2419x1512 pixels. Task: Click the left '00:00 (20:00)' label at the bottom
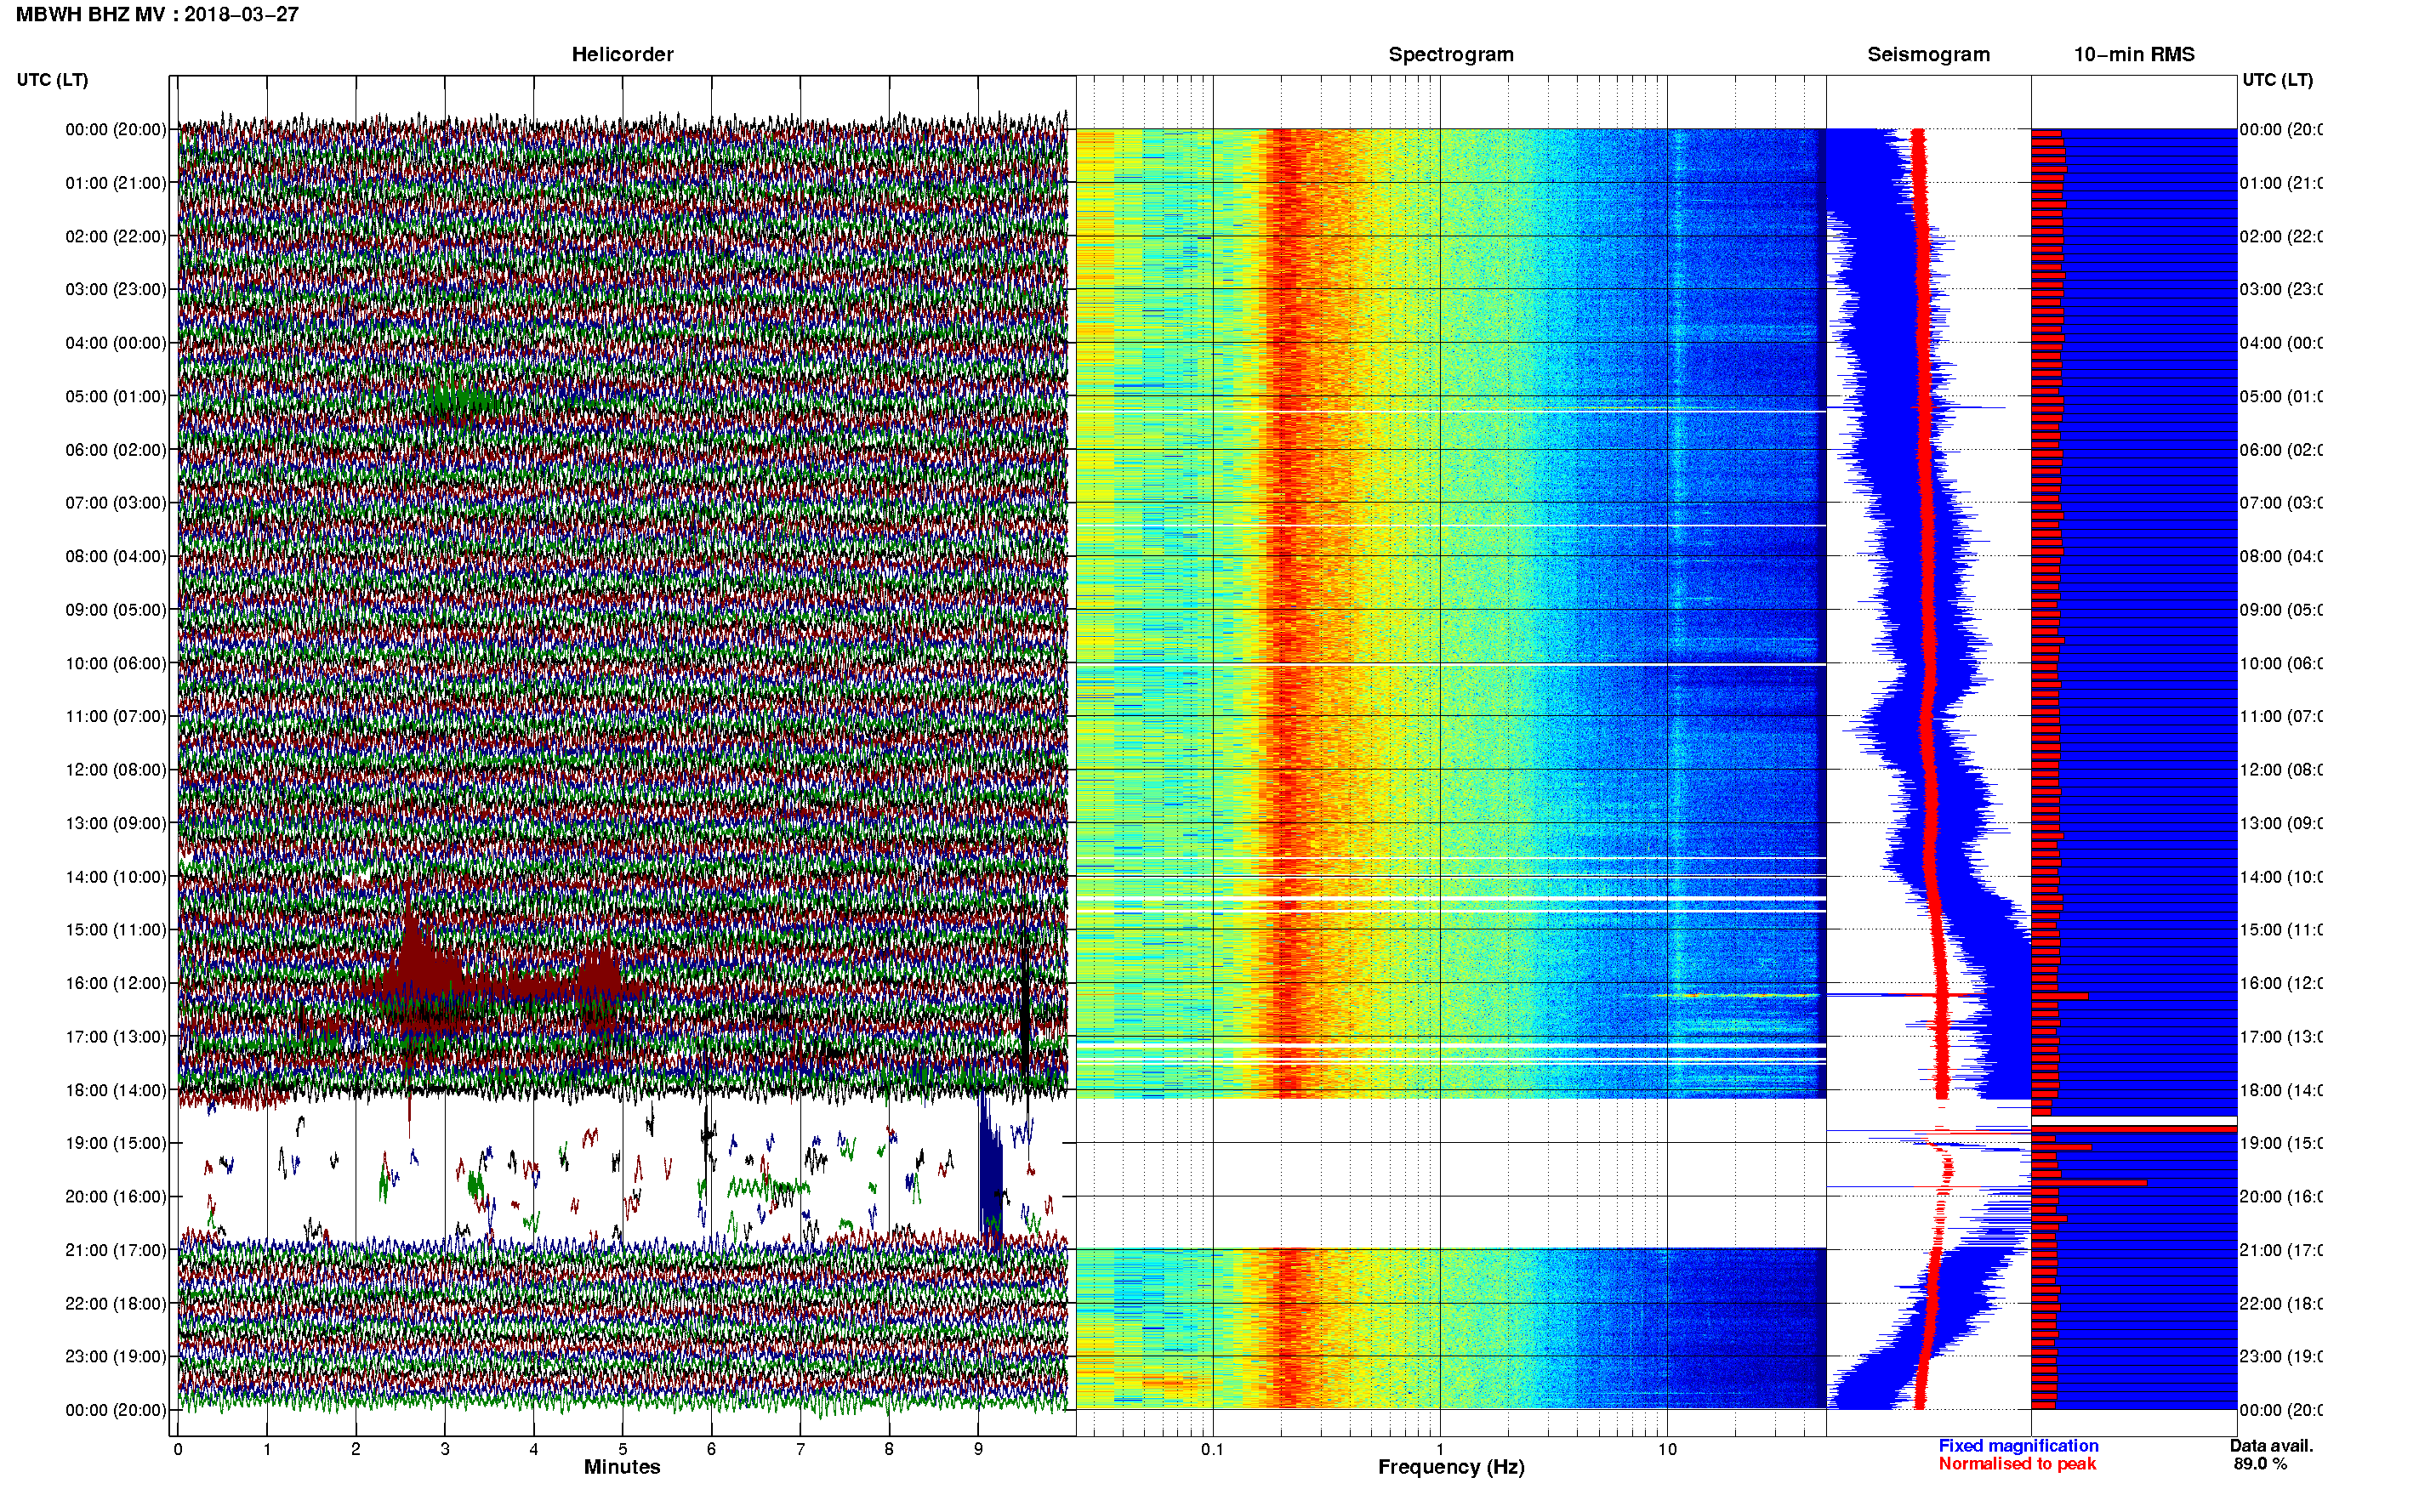click(x=116, y=1410)
